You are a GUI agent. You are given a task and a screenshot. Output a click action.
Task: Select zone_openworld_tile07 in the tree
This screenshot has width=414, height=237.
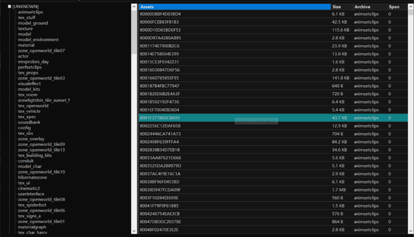[x=41, y=51]
